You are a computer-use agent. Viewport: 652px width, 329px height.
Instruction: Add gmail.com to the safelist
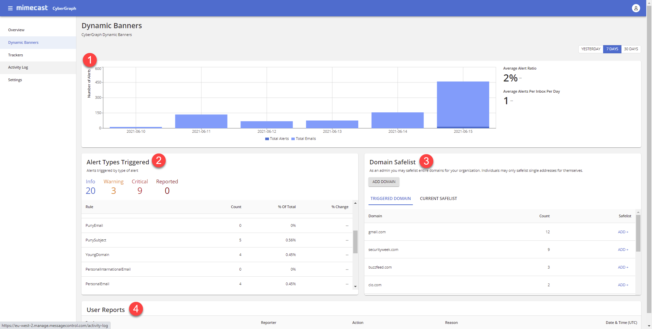[623, 232]
